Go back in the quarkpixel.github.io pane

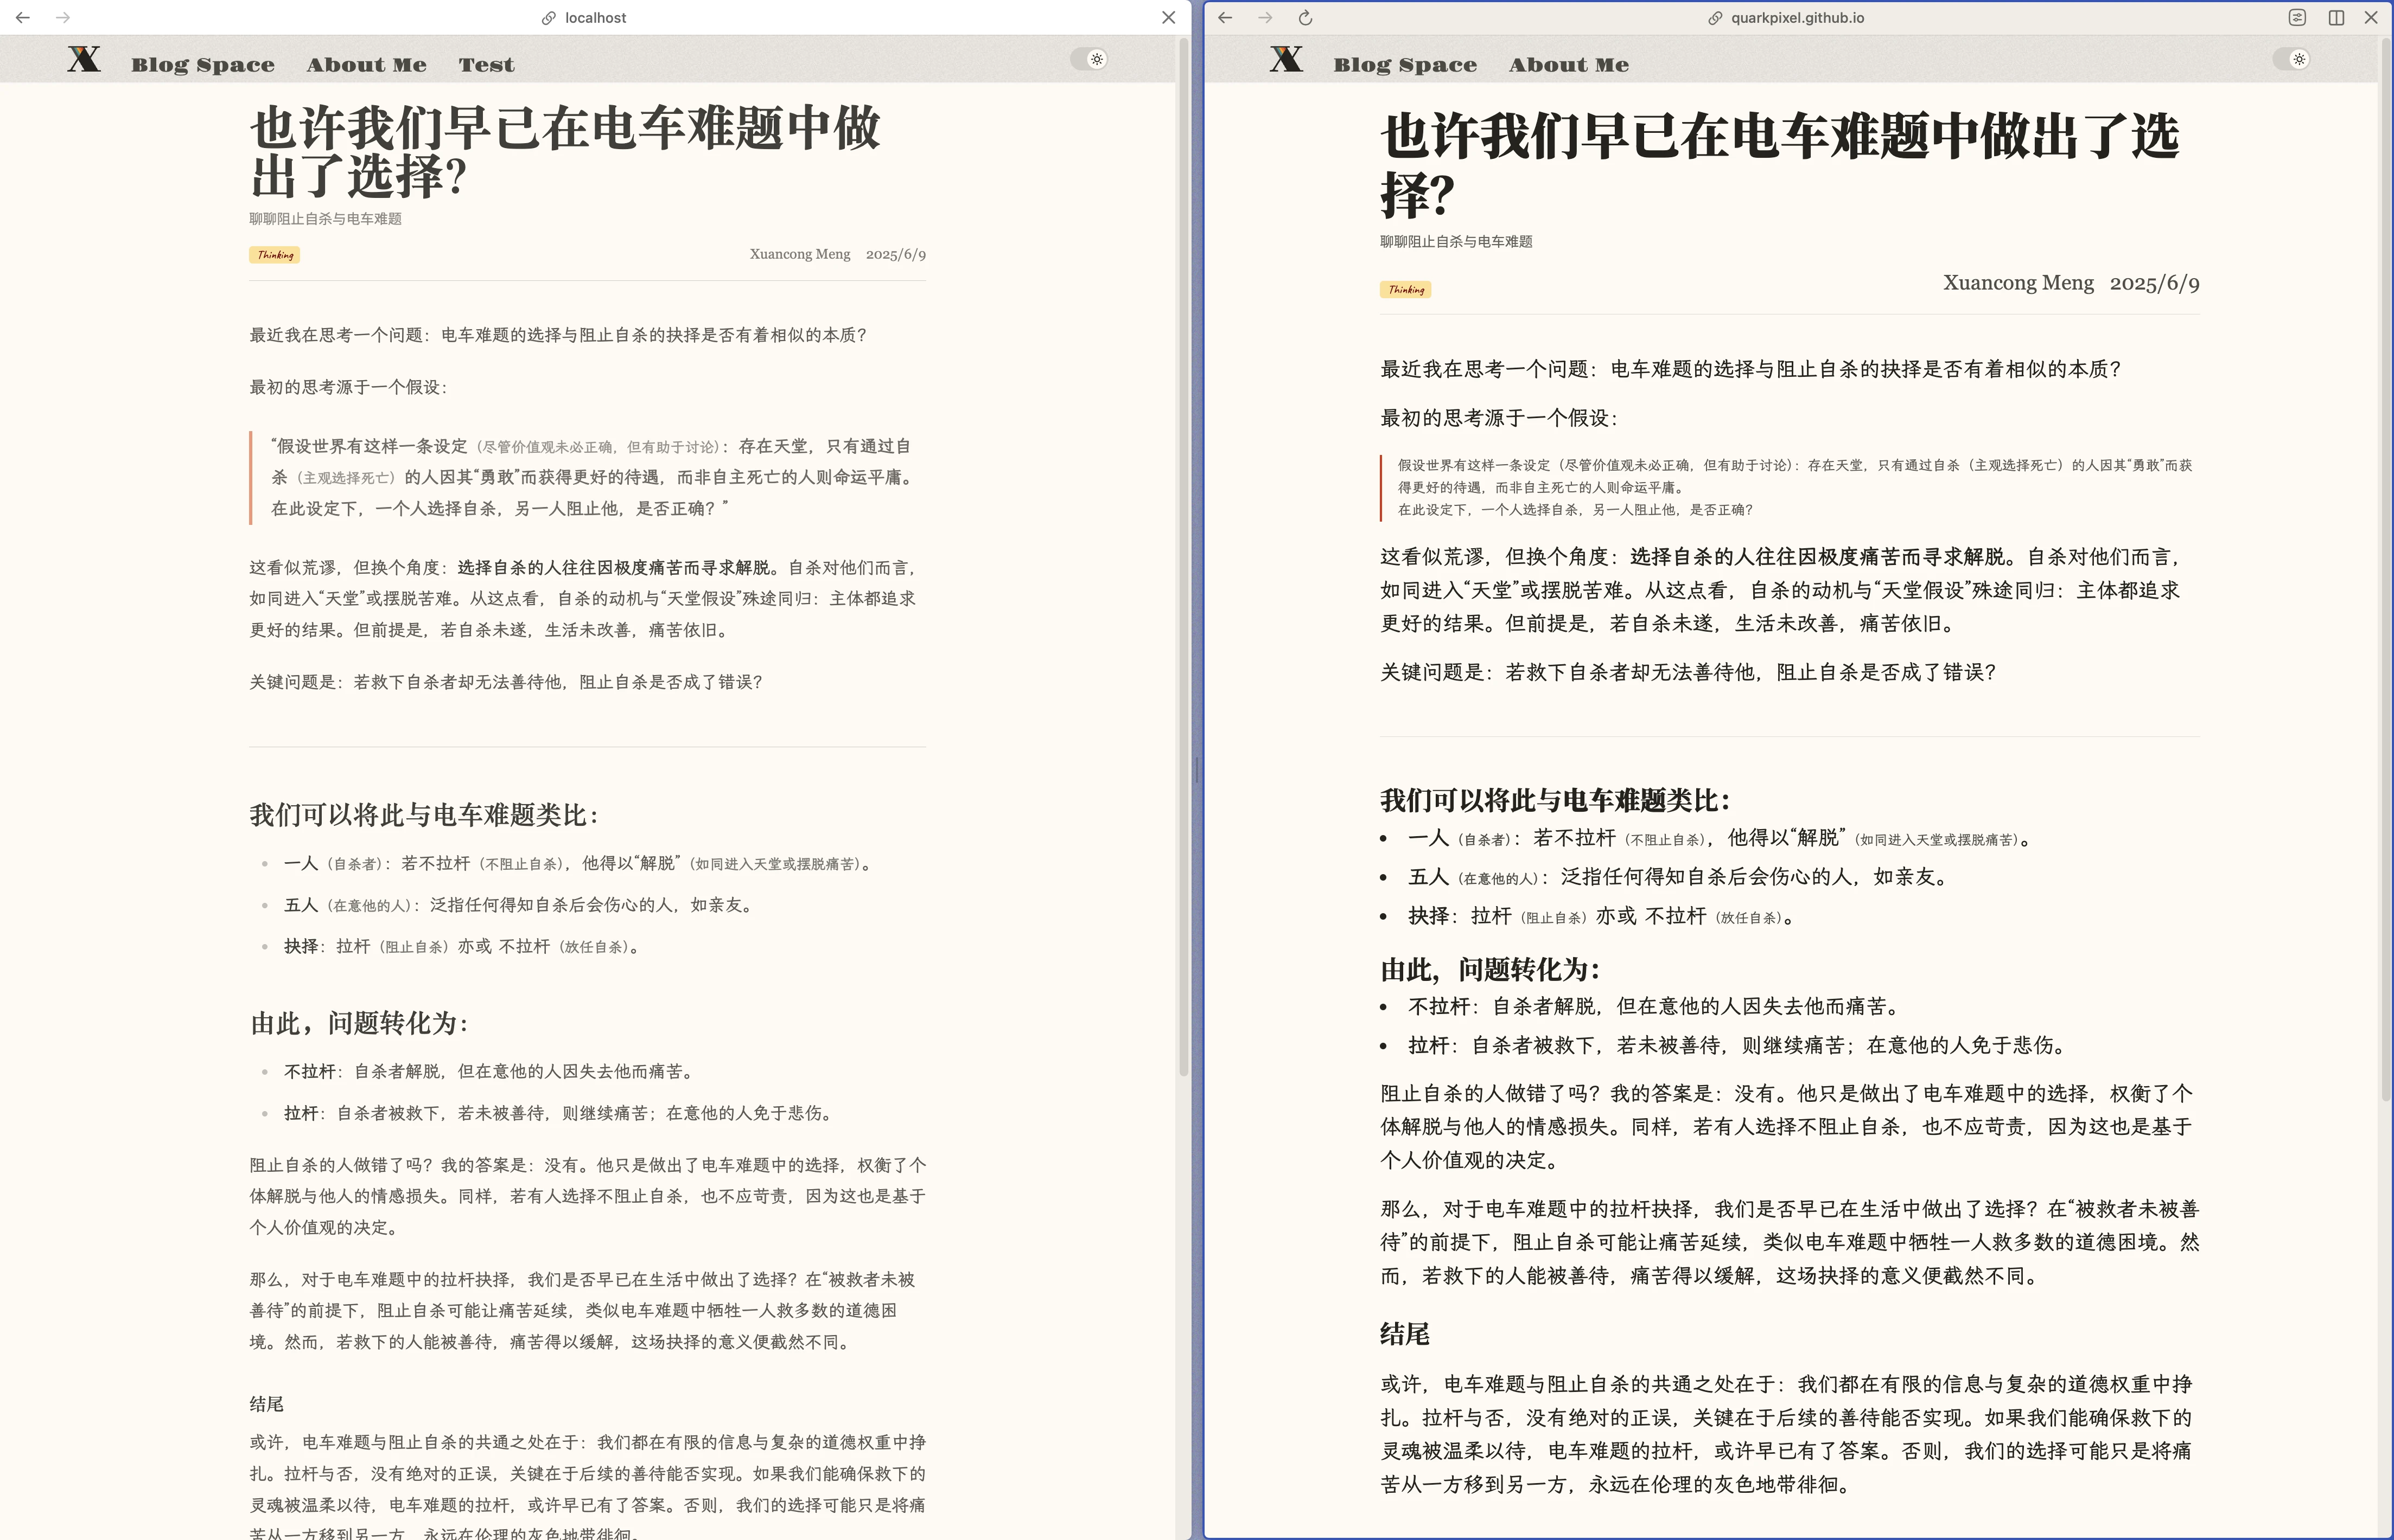[1225, 18]
